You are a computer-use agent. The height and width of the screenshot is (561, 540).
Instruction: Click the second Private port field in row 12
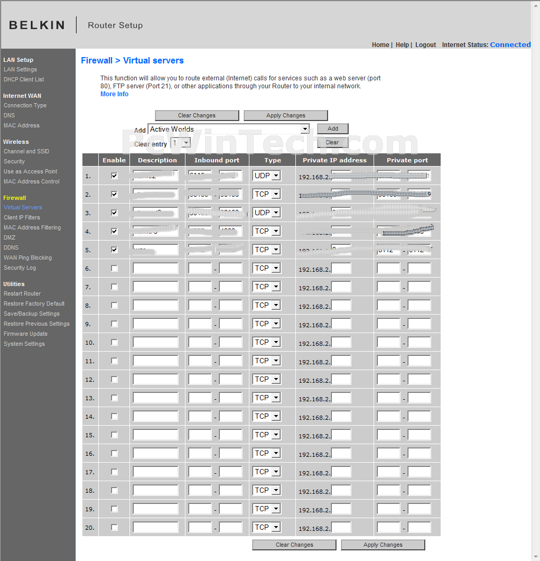(419, 379)
